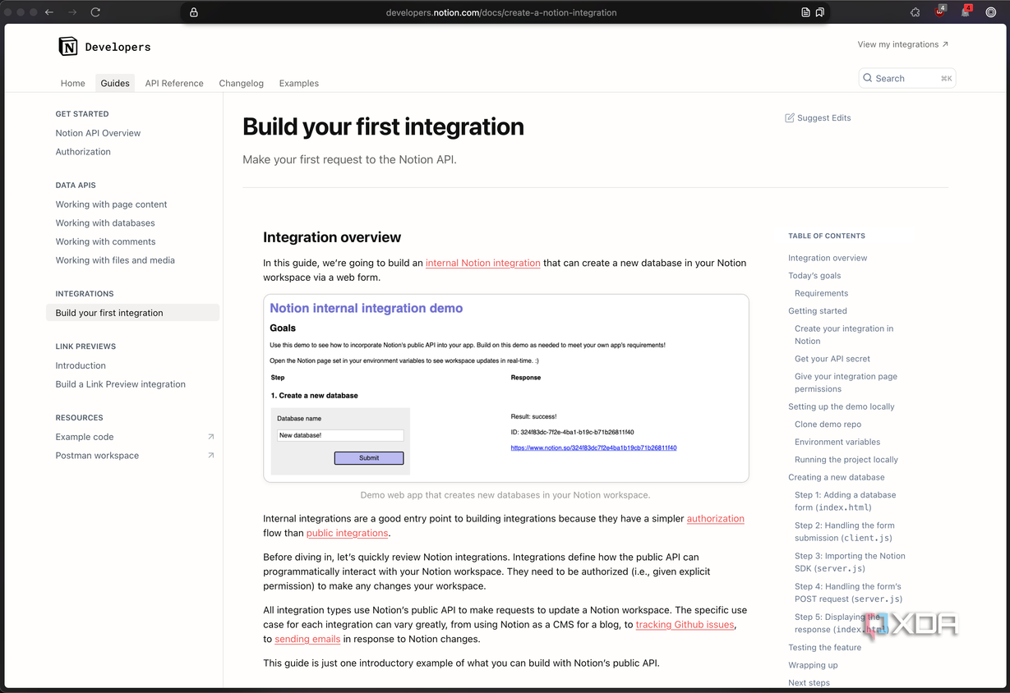This screenshot has height=693, width=1010.
Task: Open Working with databases
Action: (x=105, y=223)
